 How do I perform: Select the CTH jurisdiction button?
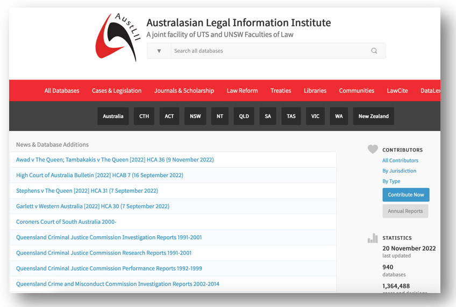(x=144, y=116)
